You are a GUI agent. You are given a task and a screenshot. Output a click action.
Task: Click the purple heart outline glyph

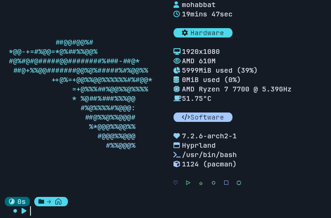[x=175, y=182]
